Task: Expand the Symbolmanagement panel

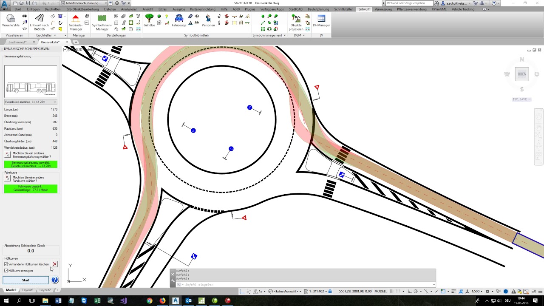Action: pyautogui.click(x=269, y=35)
